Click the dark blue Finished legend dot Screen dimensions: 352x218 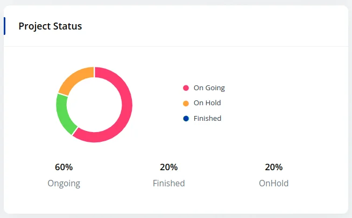(186, 118)
